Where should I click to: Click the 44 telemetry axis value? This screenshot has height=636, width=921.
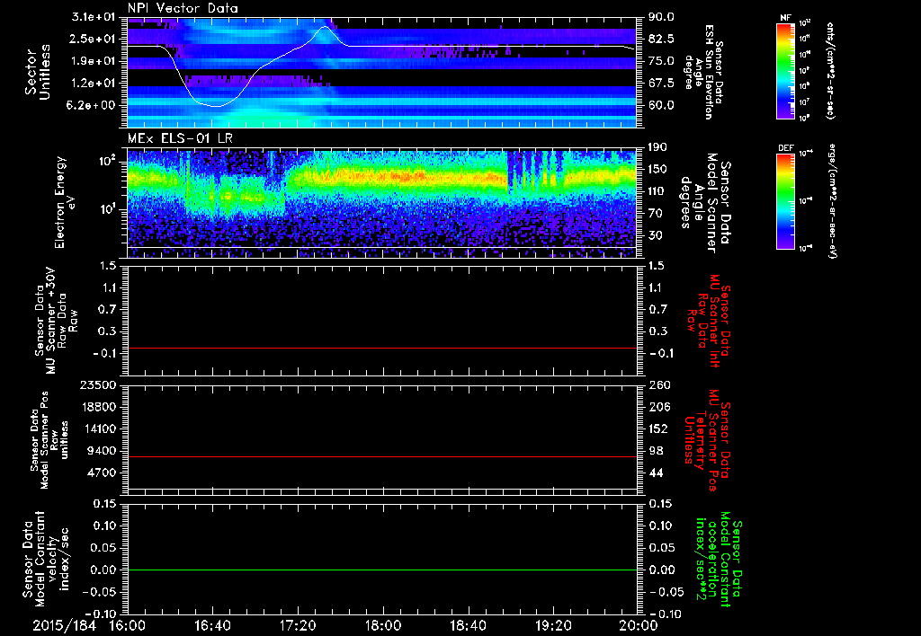pos(656,473)
